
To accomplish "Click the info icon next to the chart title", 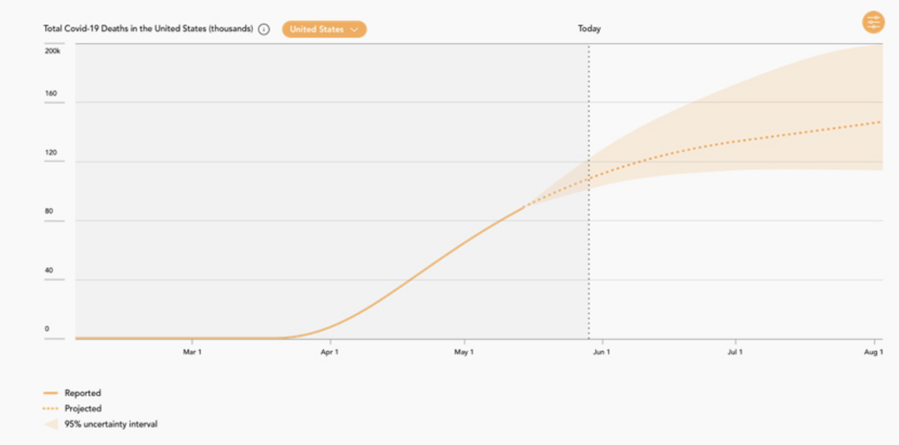I will tap(265, 29).
